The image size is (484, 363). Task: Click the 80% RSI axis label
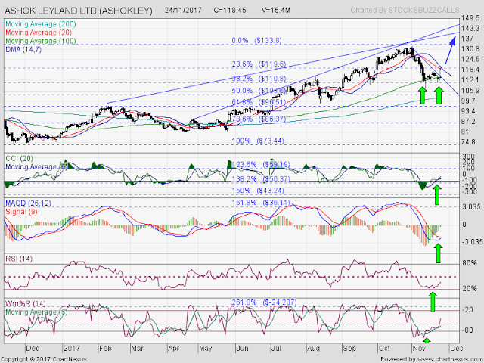(x=470, y=263)
